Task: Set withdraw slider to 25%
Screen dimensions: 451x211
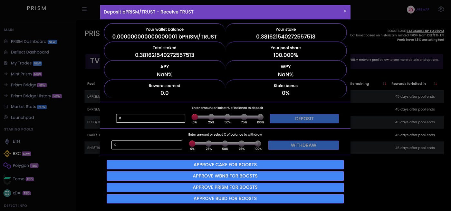Action: (209, 143)
